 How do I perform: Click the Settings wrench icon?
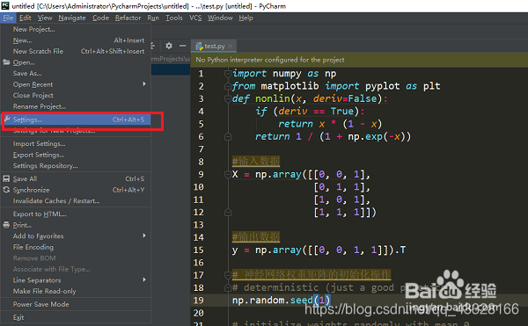click(7, 119)
